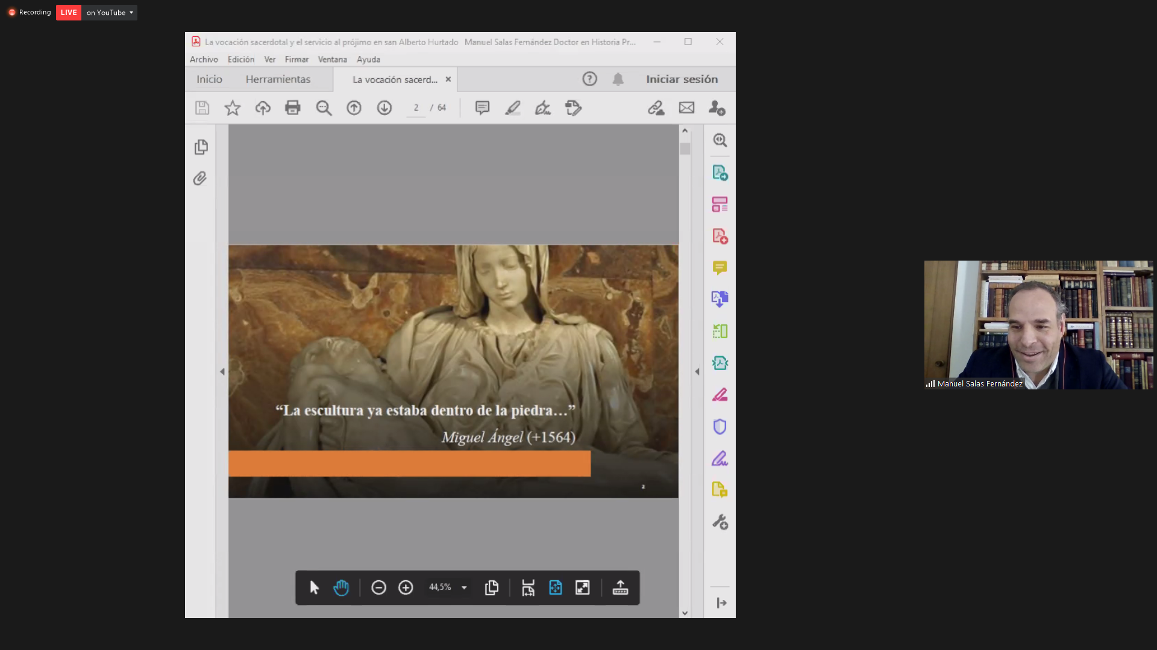
Task: Open help question mark icon
Action: tap(589, 79)
